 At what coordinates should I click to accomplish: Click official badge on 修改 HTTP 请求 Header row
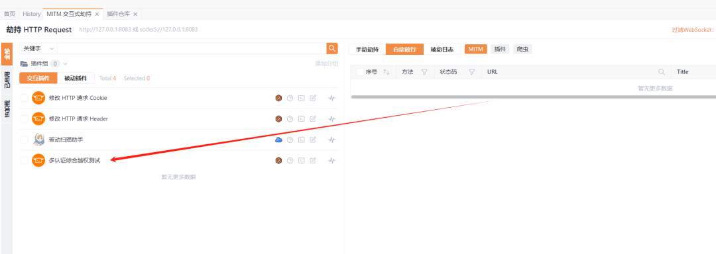[278, 119]
